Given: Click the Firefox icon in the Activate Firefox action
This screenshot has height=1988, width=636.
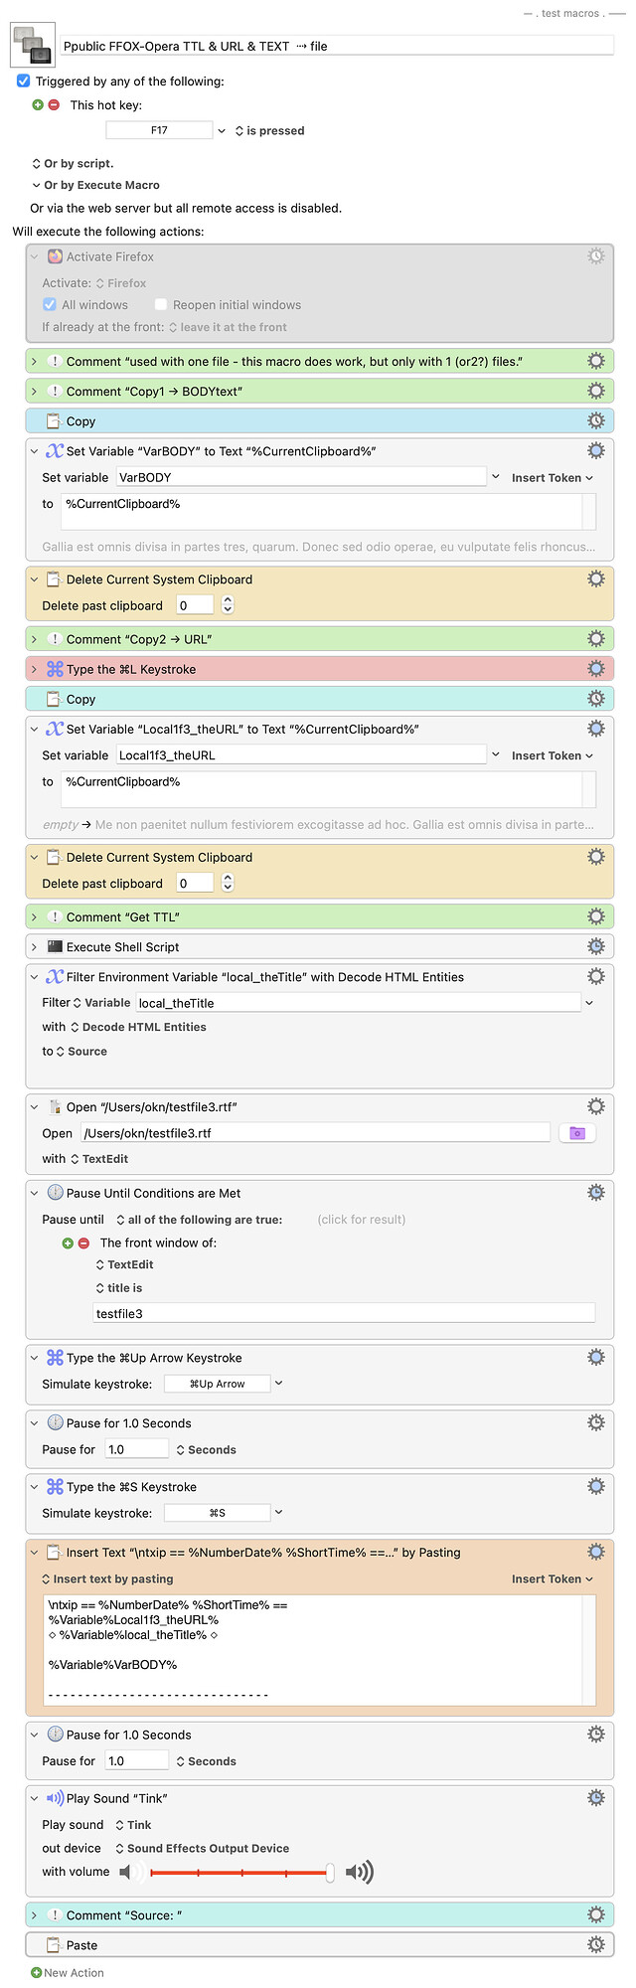Looking at the screenshot, I should coord(55,255).
